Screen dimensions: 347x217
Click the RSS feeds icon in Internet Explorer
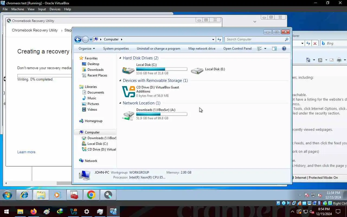click(320, 60)
